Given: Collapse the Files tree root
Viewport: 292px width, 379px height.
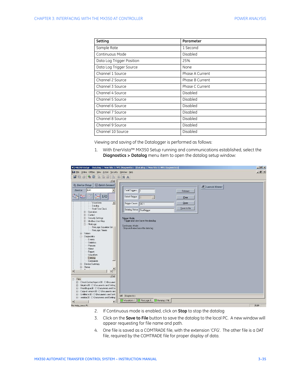Looking at the screenshot, I should point(73,279).
